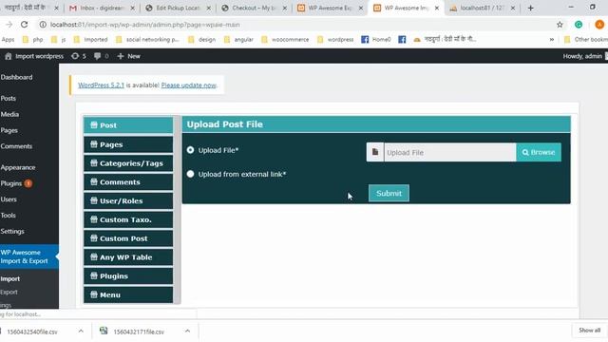
Task: Open Dashboard in the WordPress sidebar
Action: coord(17,77)
